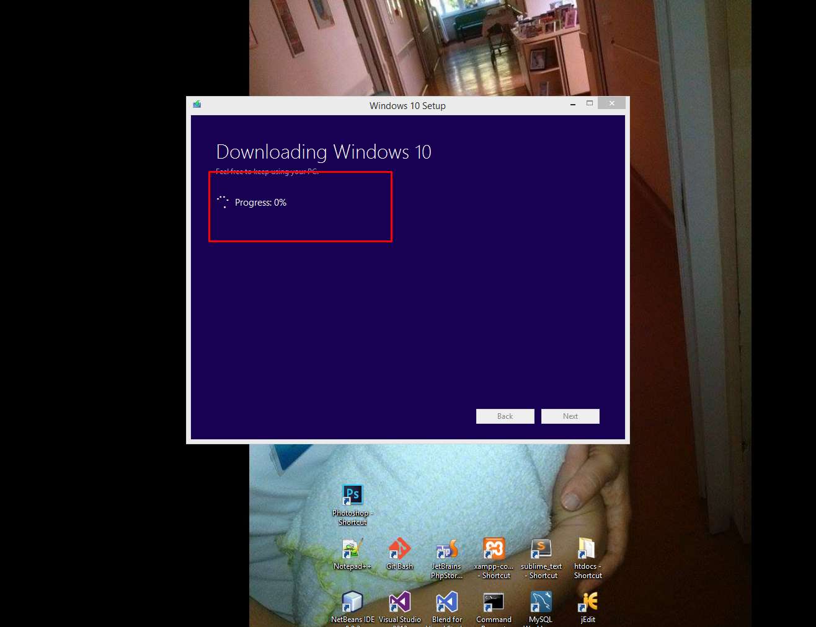Minimize the Windows 10 Setup window

pyautogui.click(x=573, y=103)
